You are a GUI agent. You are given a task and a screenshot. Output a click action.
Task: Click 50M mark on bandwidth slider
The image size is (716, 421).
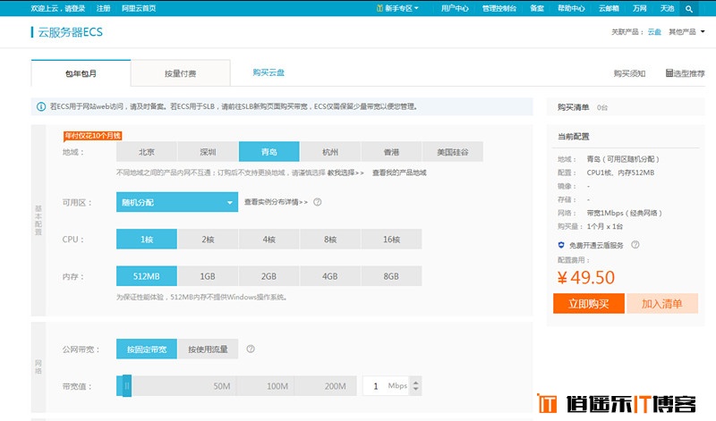pos(221,386)
